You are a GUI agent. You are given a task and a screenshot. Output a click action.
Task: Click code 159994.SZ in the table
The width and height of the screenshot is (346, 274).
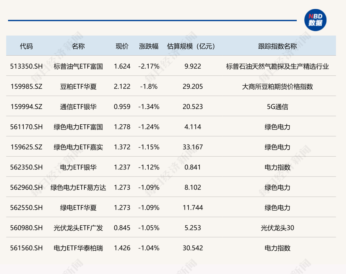(26, 107)
